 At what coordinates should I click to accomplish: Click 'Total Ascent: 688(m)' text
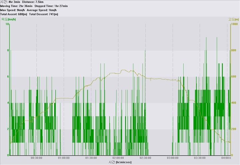pyautogui.click(x=14, y=14)
